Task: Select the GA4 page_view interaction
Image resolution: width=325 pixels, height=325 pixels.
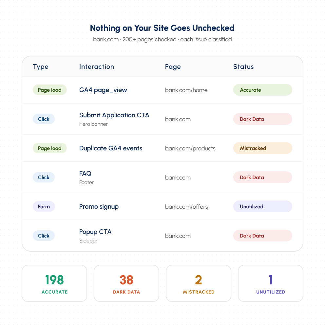Action: (103, 90)
